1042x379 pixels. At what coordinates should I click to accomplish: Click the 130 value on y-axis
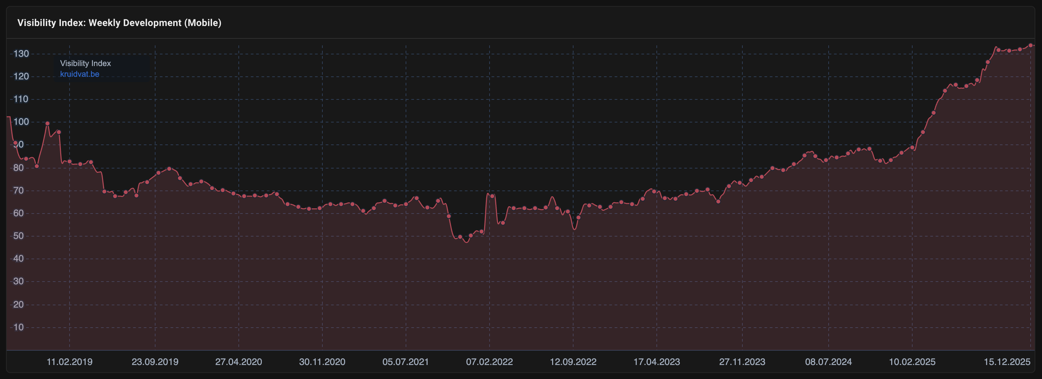pos(21,54)
